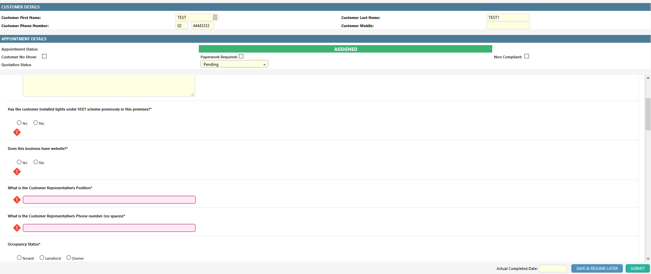
Task: Enable the Paperwork Required checkbox
Action: point(241,56)
